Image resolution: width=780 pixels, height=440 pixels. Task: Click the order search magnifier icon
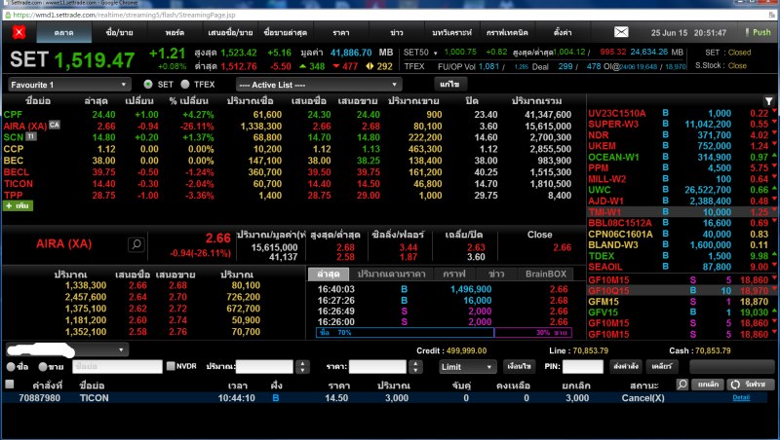pos(682,385)
